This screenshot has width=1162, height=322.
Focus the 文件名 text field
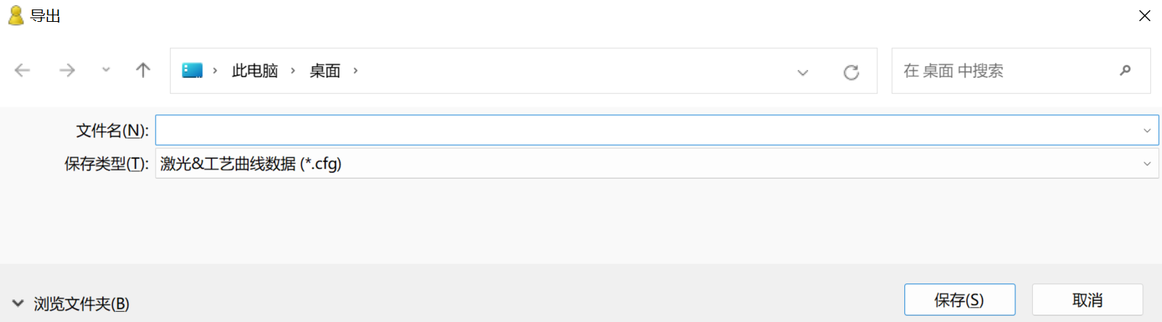(x=647, y=130)
